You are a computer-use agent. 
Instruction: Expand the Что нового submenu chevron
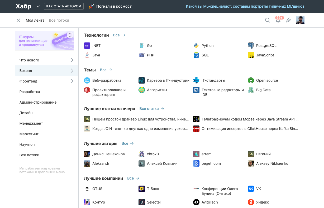(72, 60)
